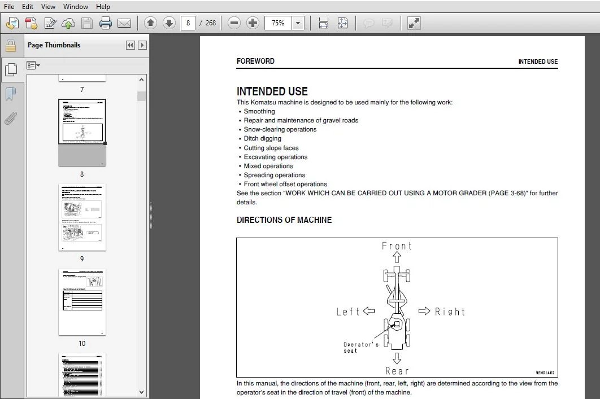
Task: Go to next page with down arrow
Action: point(169,23)
